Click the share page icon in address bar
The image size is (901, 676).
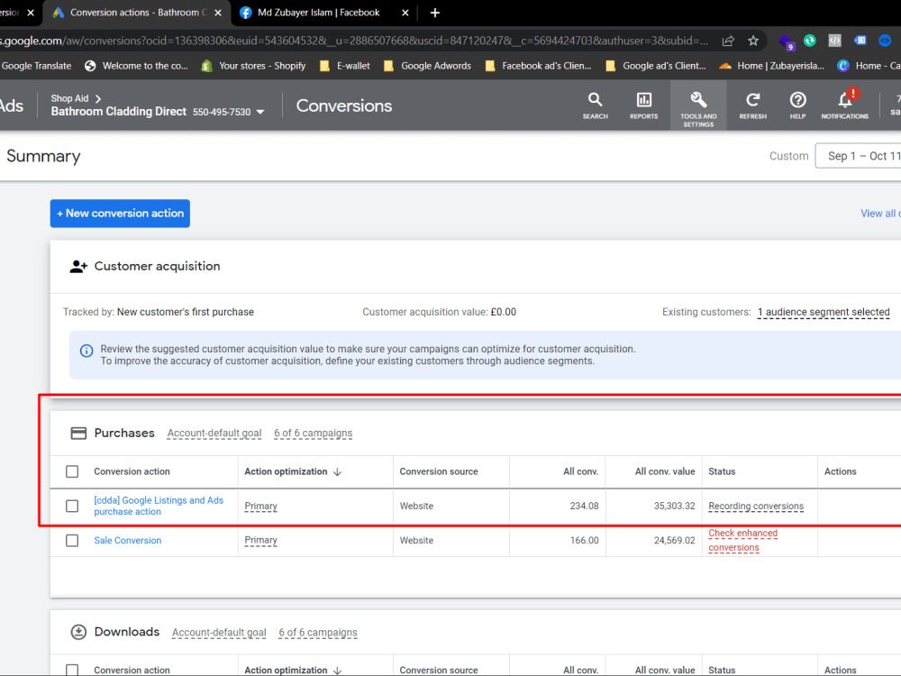[x=728, y=41]
